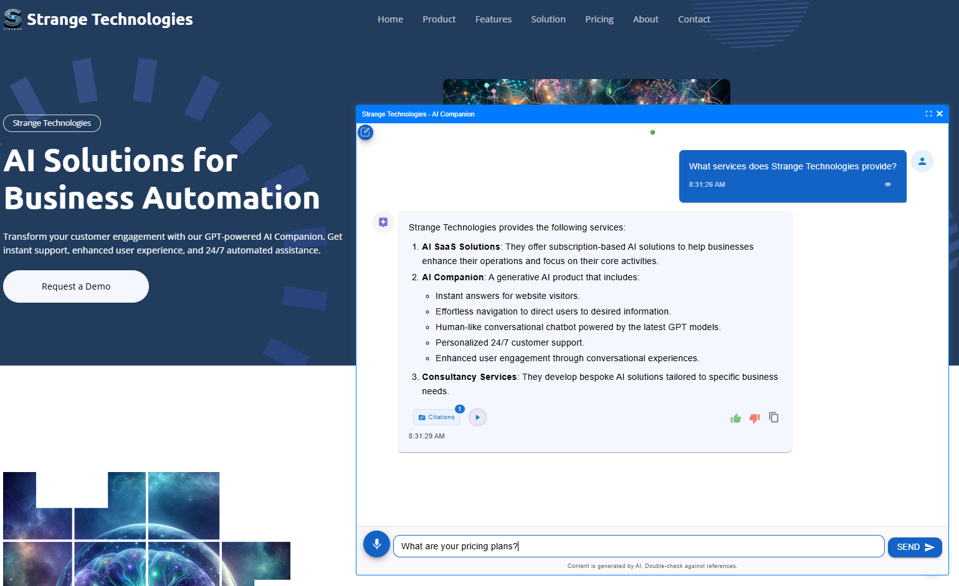Click the chat message input field
The width and height of the screenshot is (959, 586).
(638, 546)
